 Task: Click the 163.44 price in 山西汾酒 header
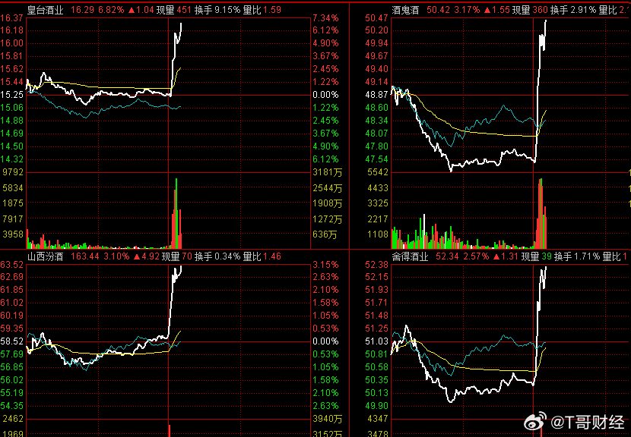pyautogui.click(x=85, y=256)
